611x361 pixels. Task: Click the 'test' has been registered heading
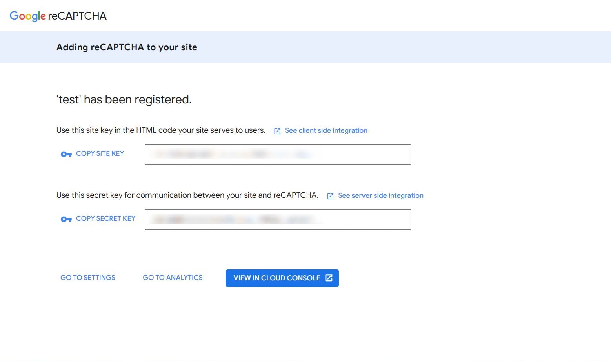(124, 99)
